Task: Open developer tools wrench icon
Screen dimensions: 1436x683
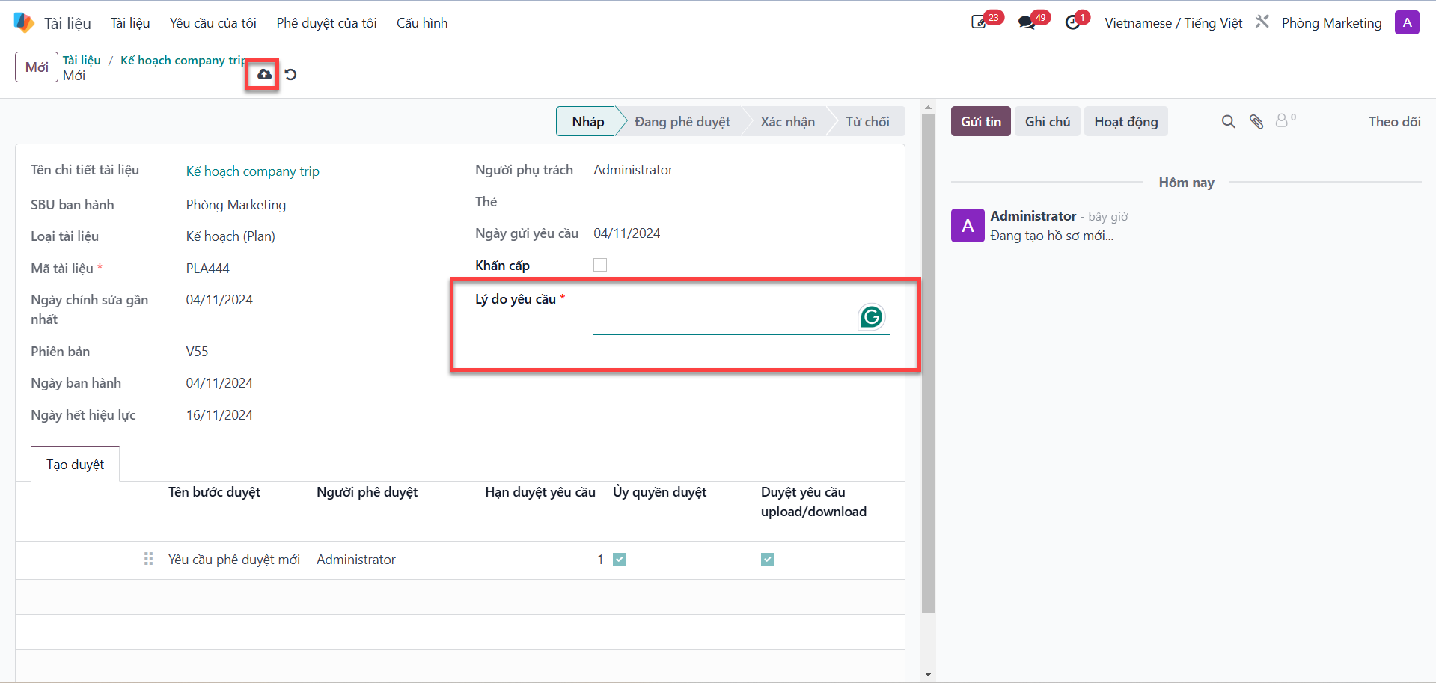Action: [1262, 22]
